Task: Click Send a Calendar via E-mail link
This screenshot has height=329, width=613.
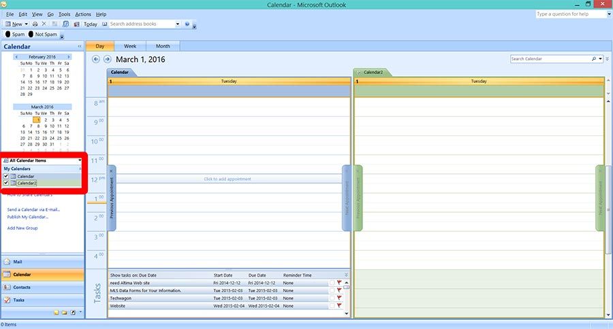Action: pyautogui.click(x=33, y=209)
